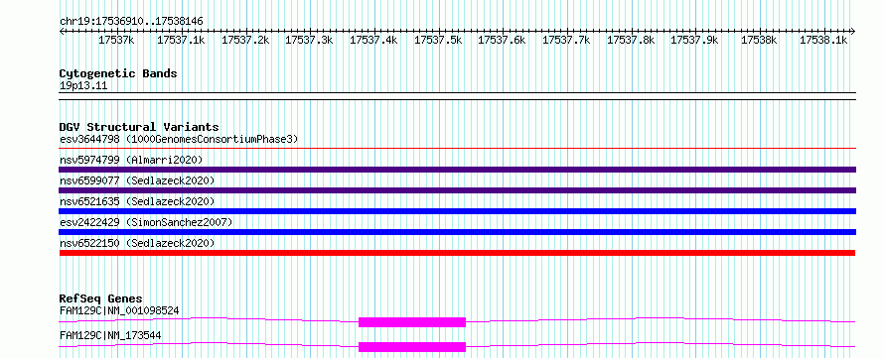Image resolution: width=884 pixels, height=358 pixels.
Task: Click the 17537.6k ruler tick label
Action: [x=503, y=40]
